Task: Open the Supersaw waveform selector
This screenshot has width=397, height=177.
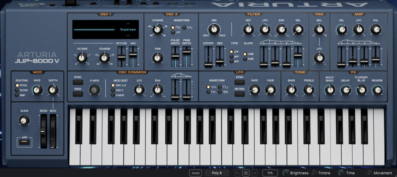Action: 128,29
